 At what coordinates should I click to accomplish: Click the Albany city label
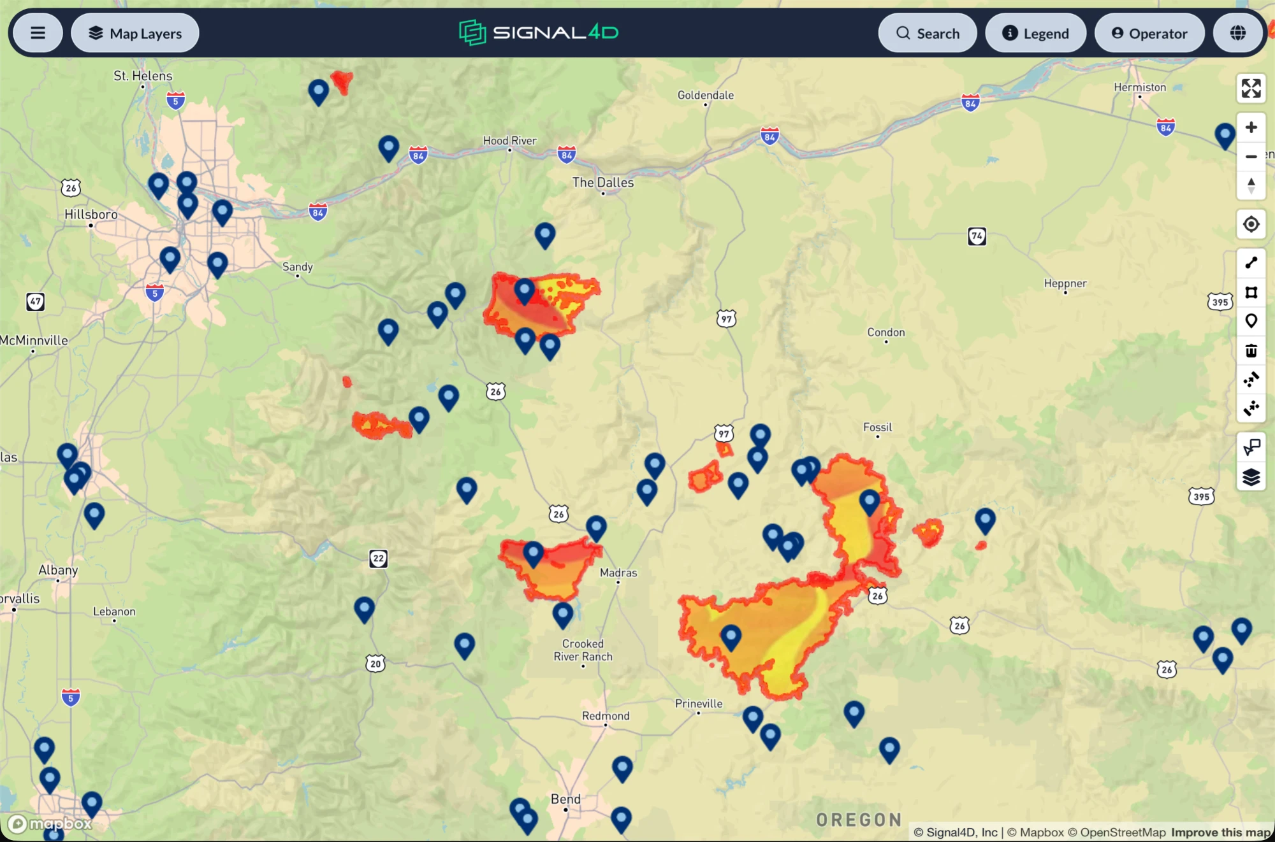[x=58, y=570]
